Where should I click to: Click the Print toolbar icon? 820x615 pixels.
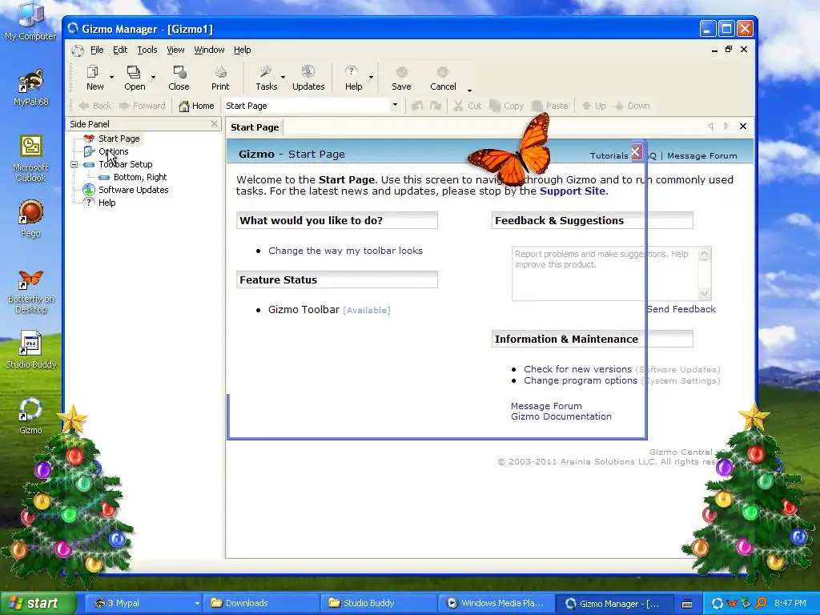tap(220, 78)
